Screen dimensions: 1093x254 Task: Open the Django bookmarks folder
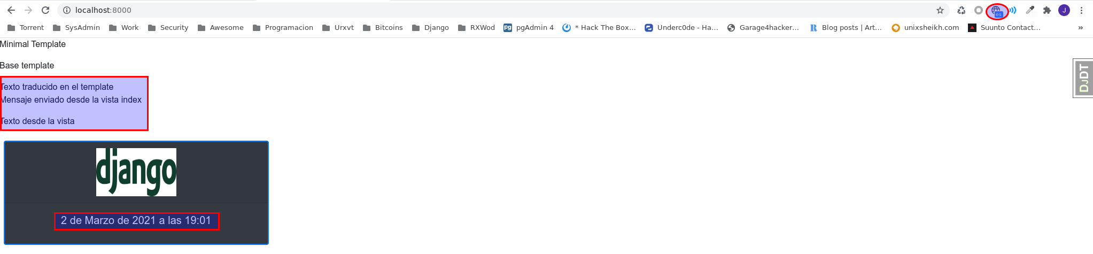430,28
